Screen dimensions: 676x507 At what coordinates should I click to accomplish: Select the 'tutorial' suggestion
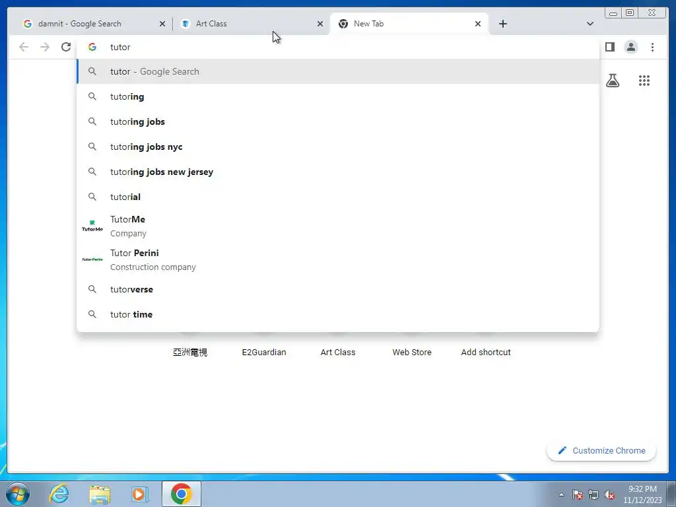click(x=338, y=197)
